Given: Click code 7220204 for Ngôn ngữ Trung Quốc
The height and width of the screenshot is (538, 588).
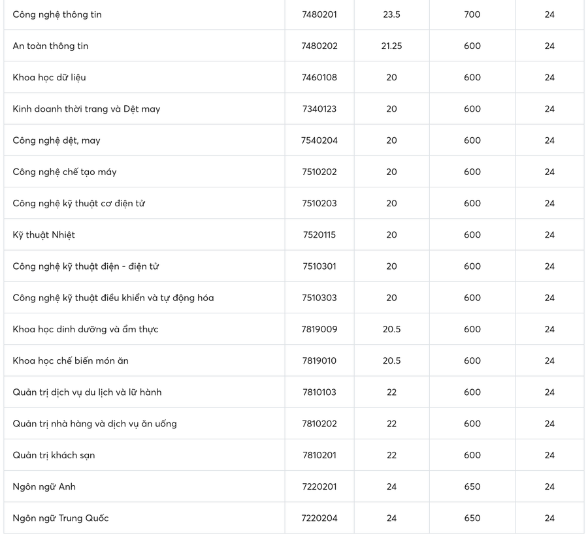Looking at the screenshot, I should 319,518.
